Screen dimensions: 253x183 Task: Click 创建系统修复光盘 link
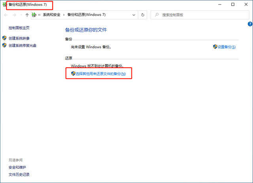[x=23, y=45]
